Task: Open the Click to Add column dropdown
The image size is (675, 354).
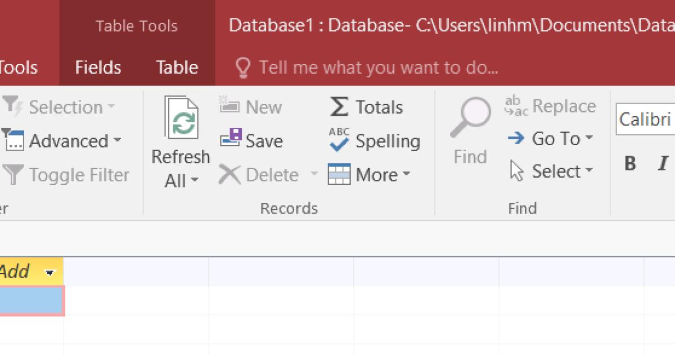Action: point(51,271)
